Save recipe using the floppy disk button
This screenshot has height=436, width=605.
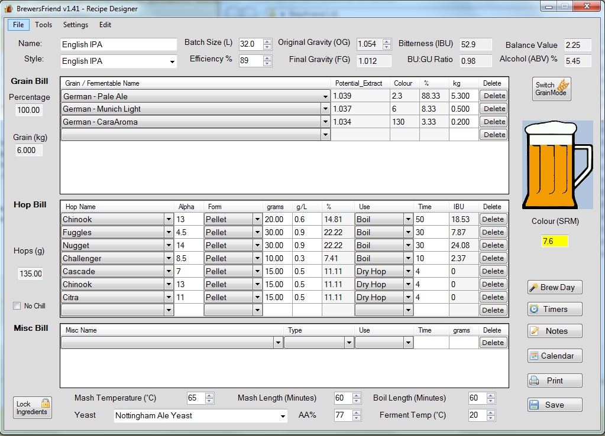point(555,405)
